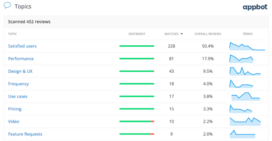Click Satisfied users sentiment bar
Screen dimensions: 272x141
(x=137, y=46)
